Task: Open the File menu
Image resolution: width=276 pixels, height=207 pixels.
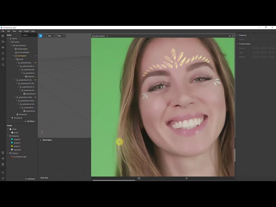Action: pos(3,31)
